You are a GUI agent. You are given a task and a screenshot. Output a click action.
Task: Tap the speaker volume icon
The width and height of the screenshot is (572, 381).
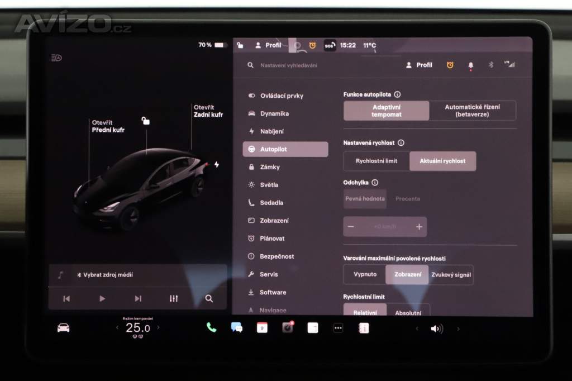(x=436, y=328)
